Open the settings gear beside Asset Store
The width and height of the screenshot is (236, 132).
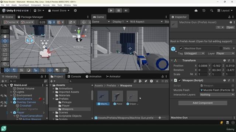[75, 11]
